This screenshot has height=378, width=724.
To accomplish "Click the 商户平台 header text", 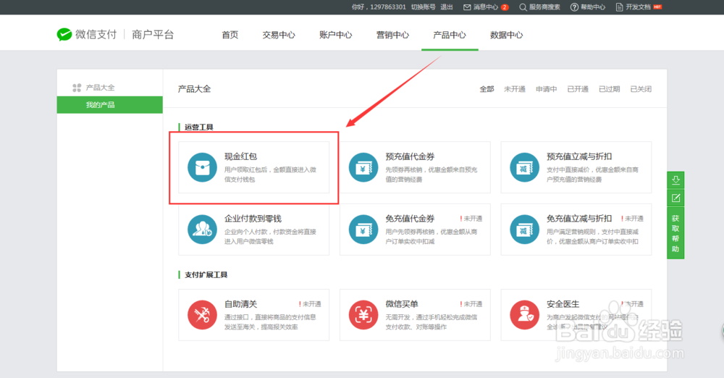I will (153, 35).
